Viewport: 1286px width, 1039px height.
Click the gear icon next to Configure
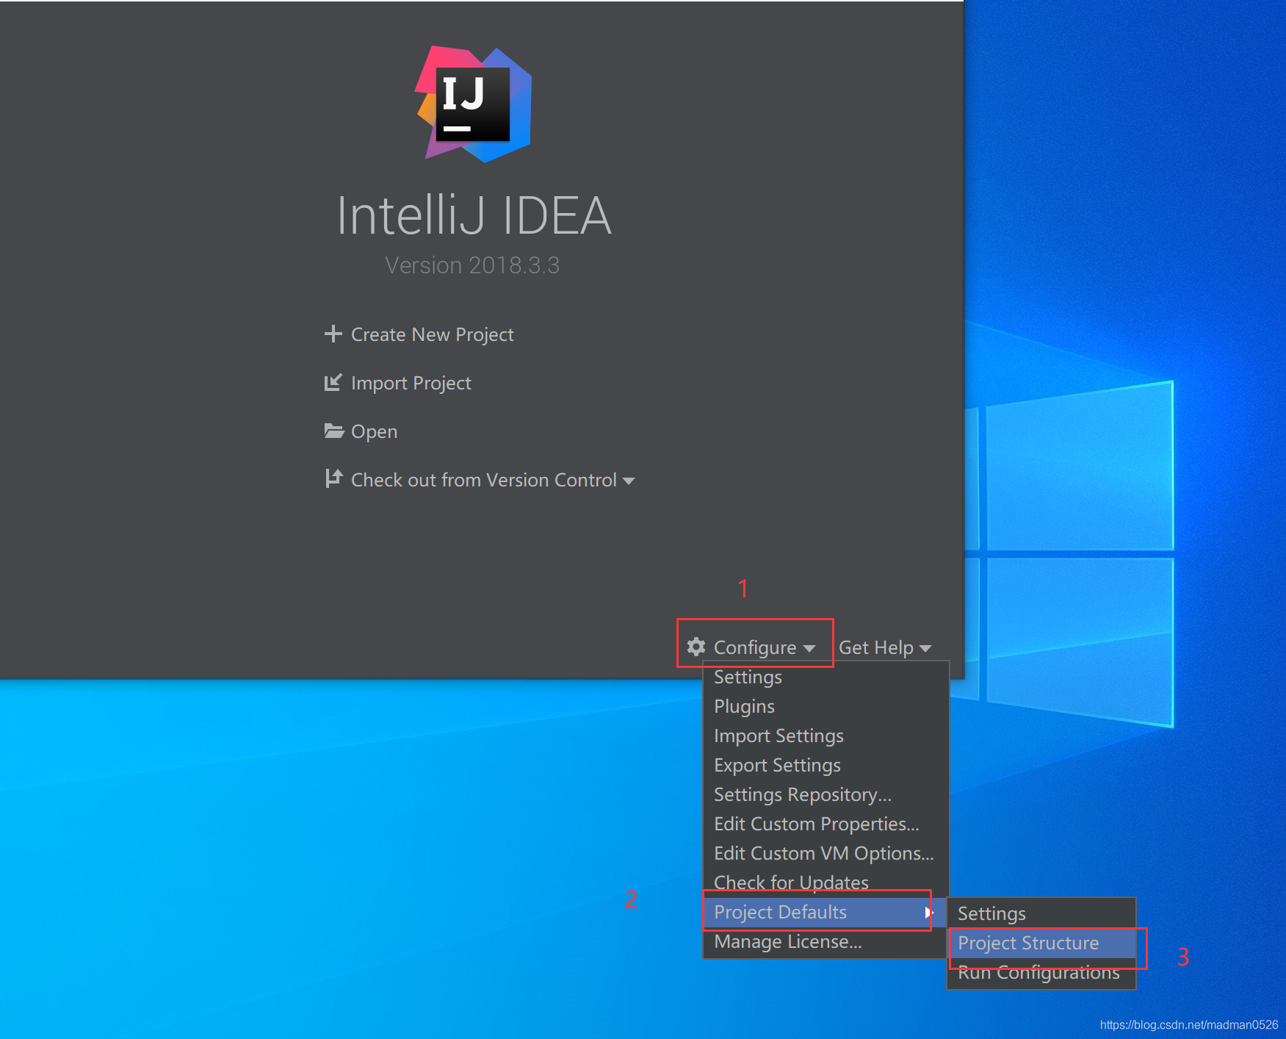[x=696, y=647]
